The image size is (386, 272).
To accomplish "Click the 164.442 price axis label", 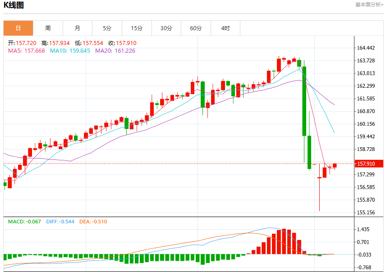I will pos(366,48).
